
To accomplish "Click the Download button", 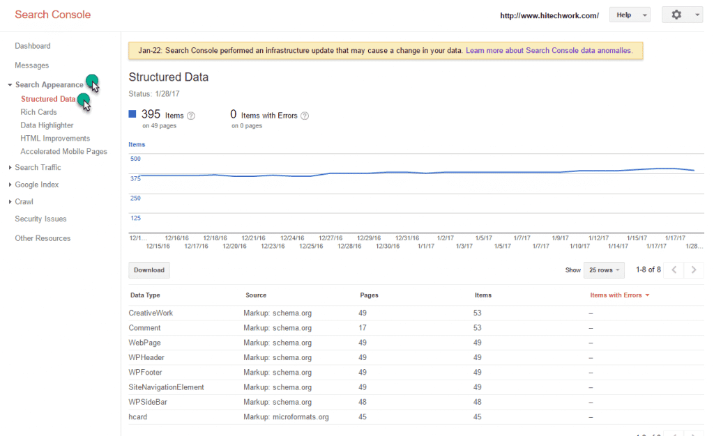I will 149,270.
